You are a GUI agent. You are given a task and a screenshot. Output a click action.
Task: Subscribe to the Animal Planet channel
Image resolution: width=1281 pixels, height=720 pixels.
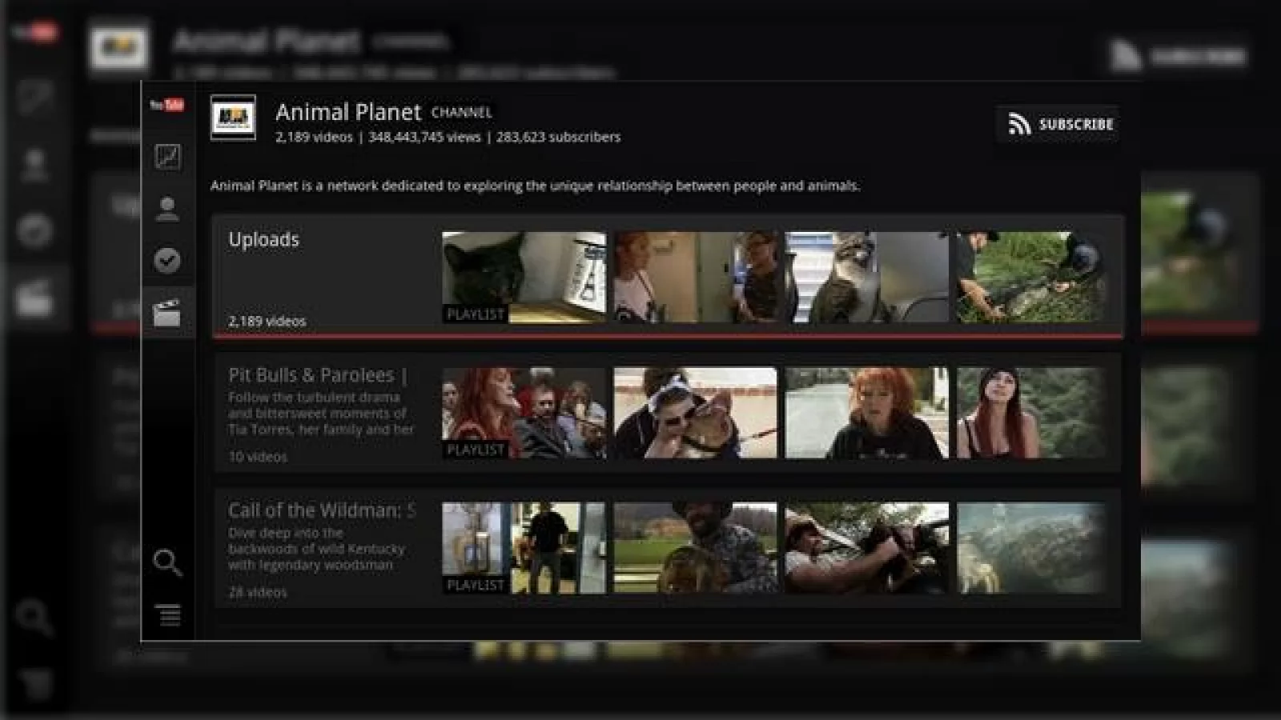tap(1058, 124)
